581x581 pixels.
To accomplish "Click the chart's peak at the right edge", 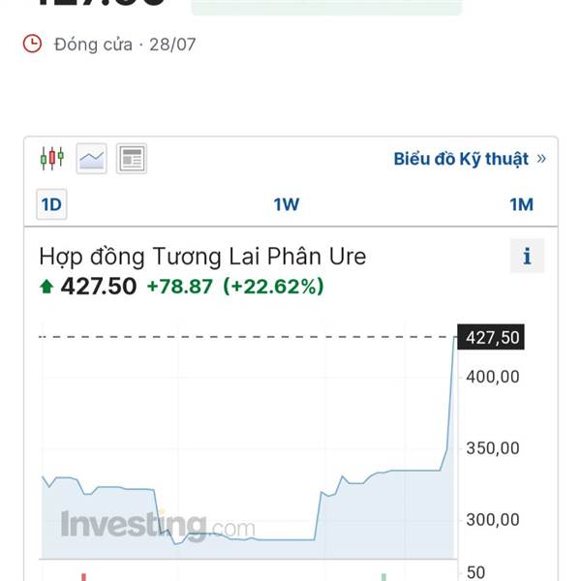I will click(x=455, y=337).
